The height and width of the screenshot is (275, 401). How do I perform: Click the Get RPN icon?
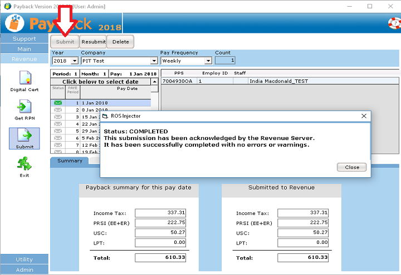(24, 107)
